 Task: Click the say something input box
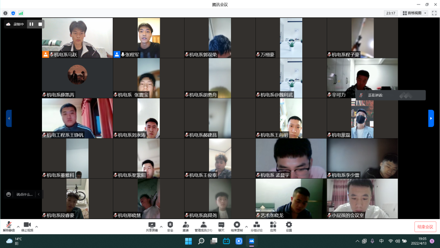24,194
